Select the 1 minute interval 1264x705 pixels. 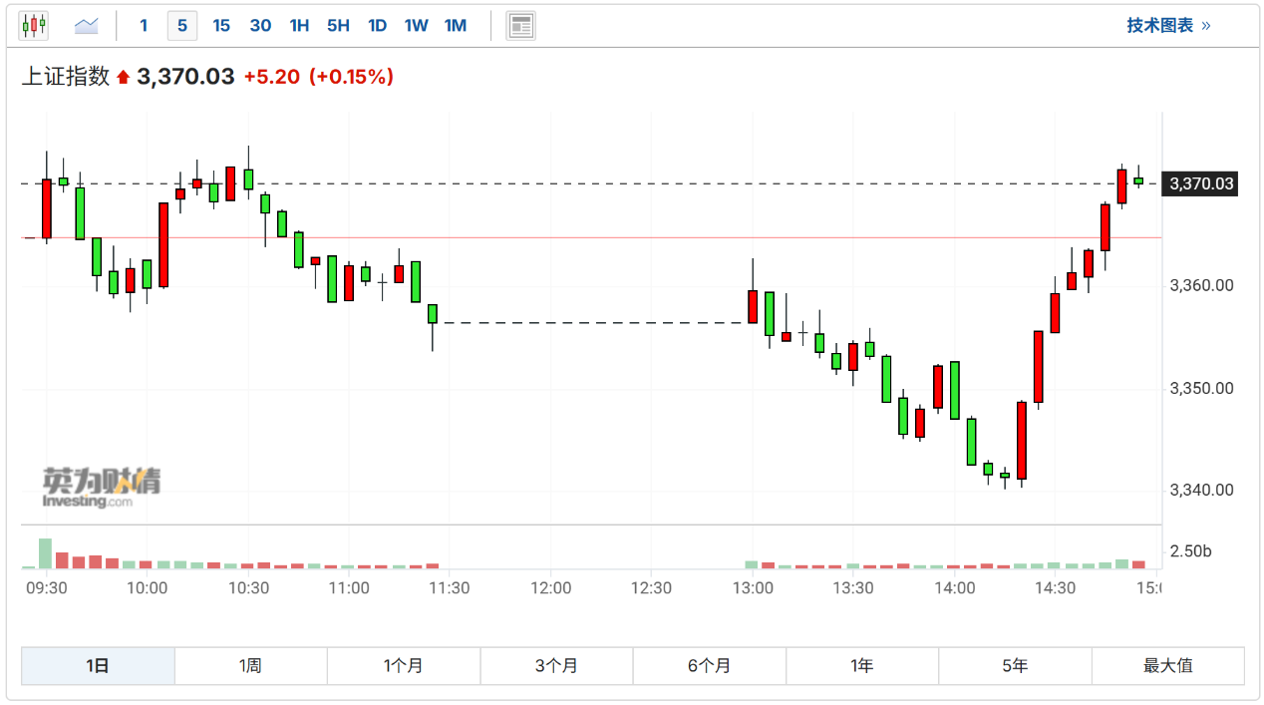tap(144, 25)
